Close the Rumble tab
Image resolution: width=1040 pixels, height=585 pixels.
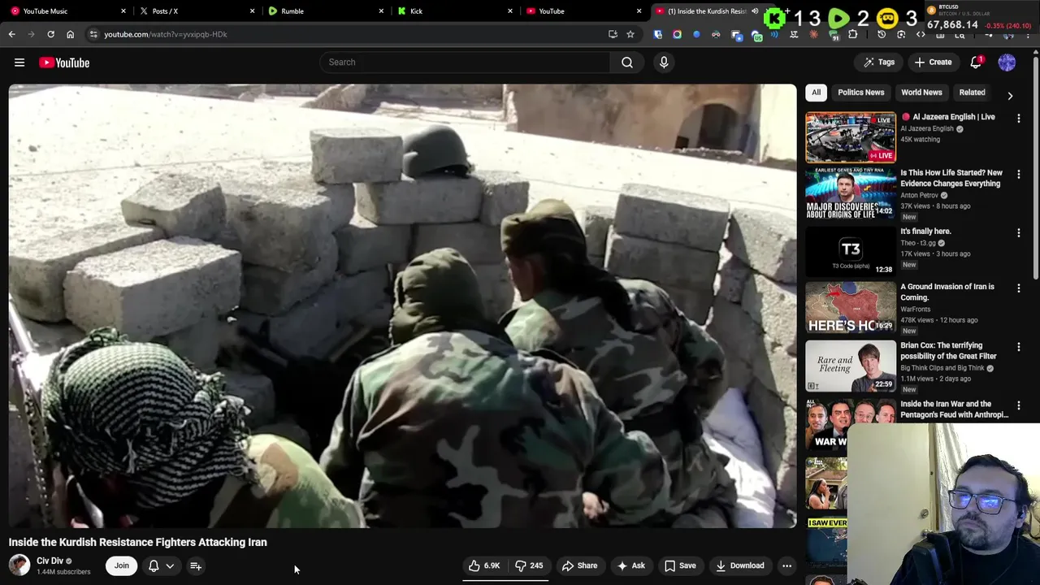(x=382, y=11)
